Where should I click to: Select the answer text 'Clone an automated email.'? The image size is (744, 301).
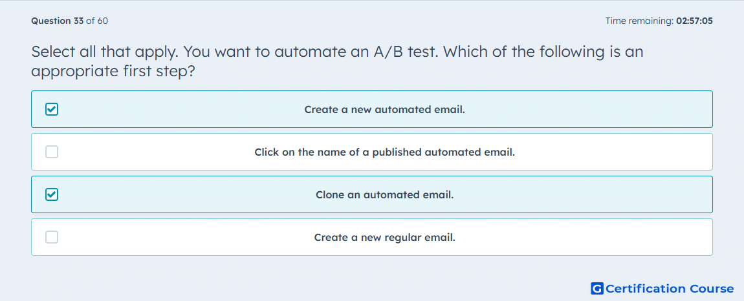click(385, 195)
